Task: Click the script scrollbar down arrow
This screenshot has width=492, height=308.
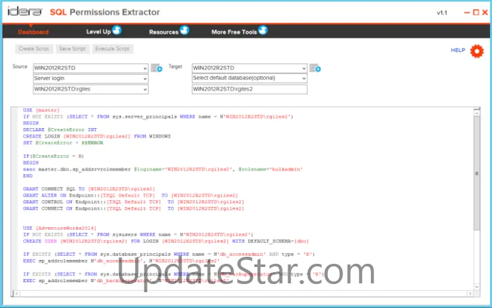Action: (x=477, y=287)
